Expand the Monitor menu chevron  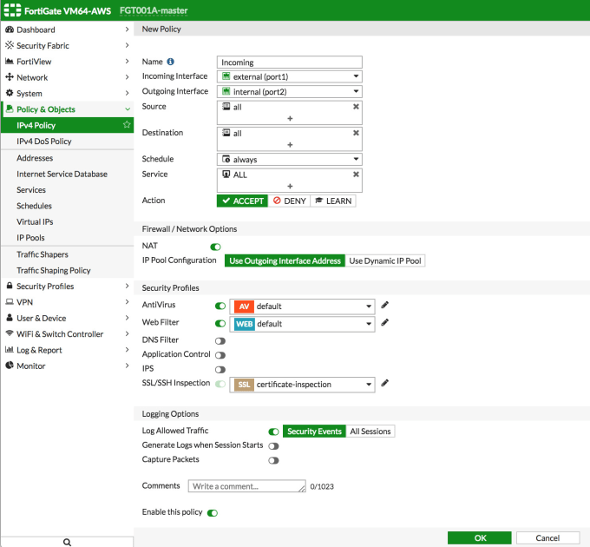click(x=127, y=366)
